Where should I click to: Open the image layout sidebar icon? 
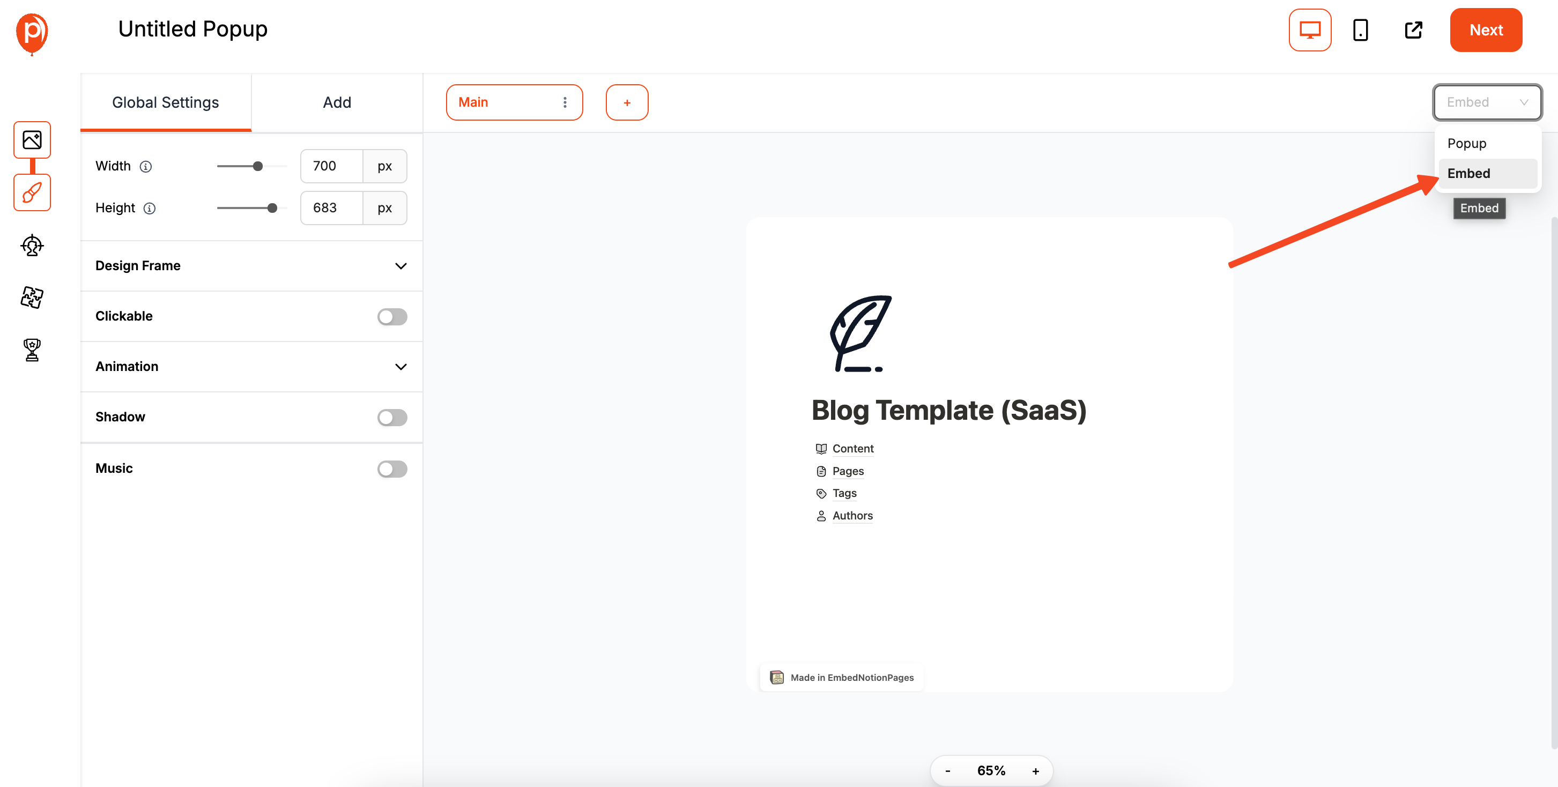click(x=32, y=140)
